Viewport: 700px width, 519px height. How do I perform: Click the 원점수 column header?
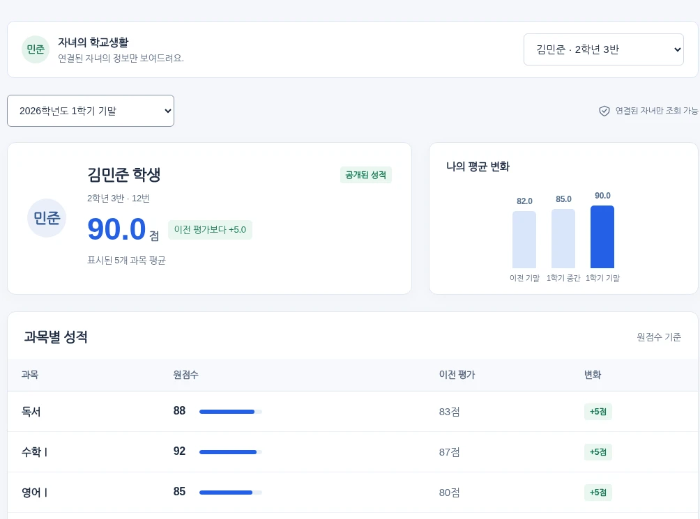[x=185, y=375]
